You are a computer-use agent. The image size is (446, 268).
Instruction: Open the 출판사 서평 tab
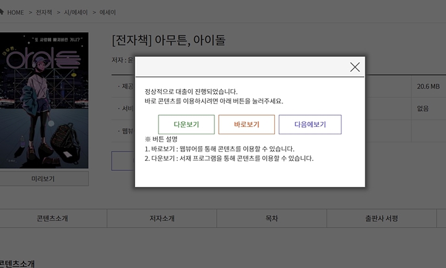click(x=382, y=218)
